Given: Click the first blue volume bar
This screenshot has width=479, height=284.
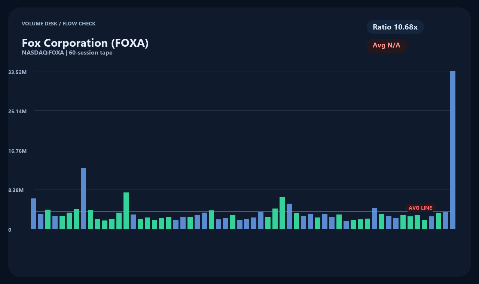Looking at the screenshot, I should click(x=34, y=214).
